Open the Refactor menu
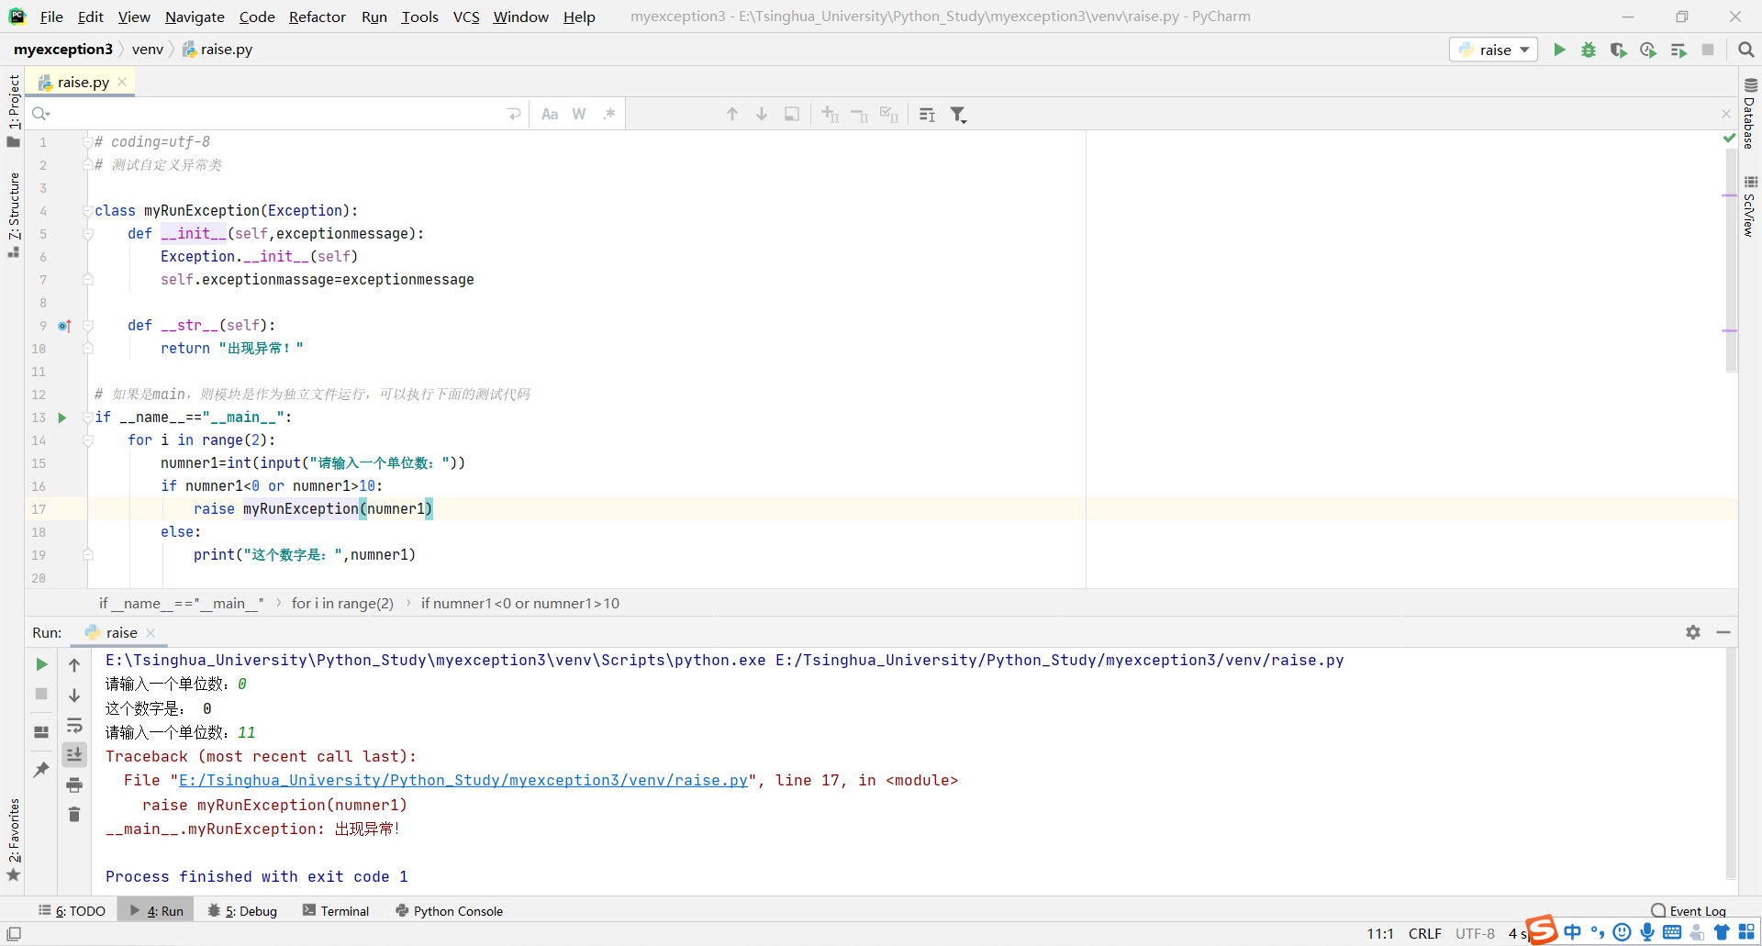 point(317,17)
